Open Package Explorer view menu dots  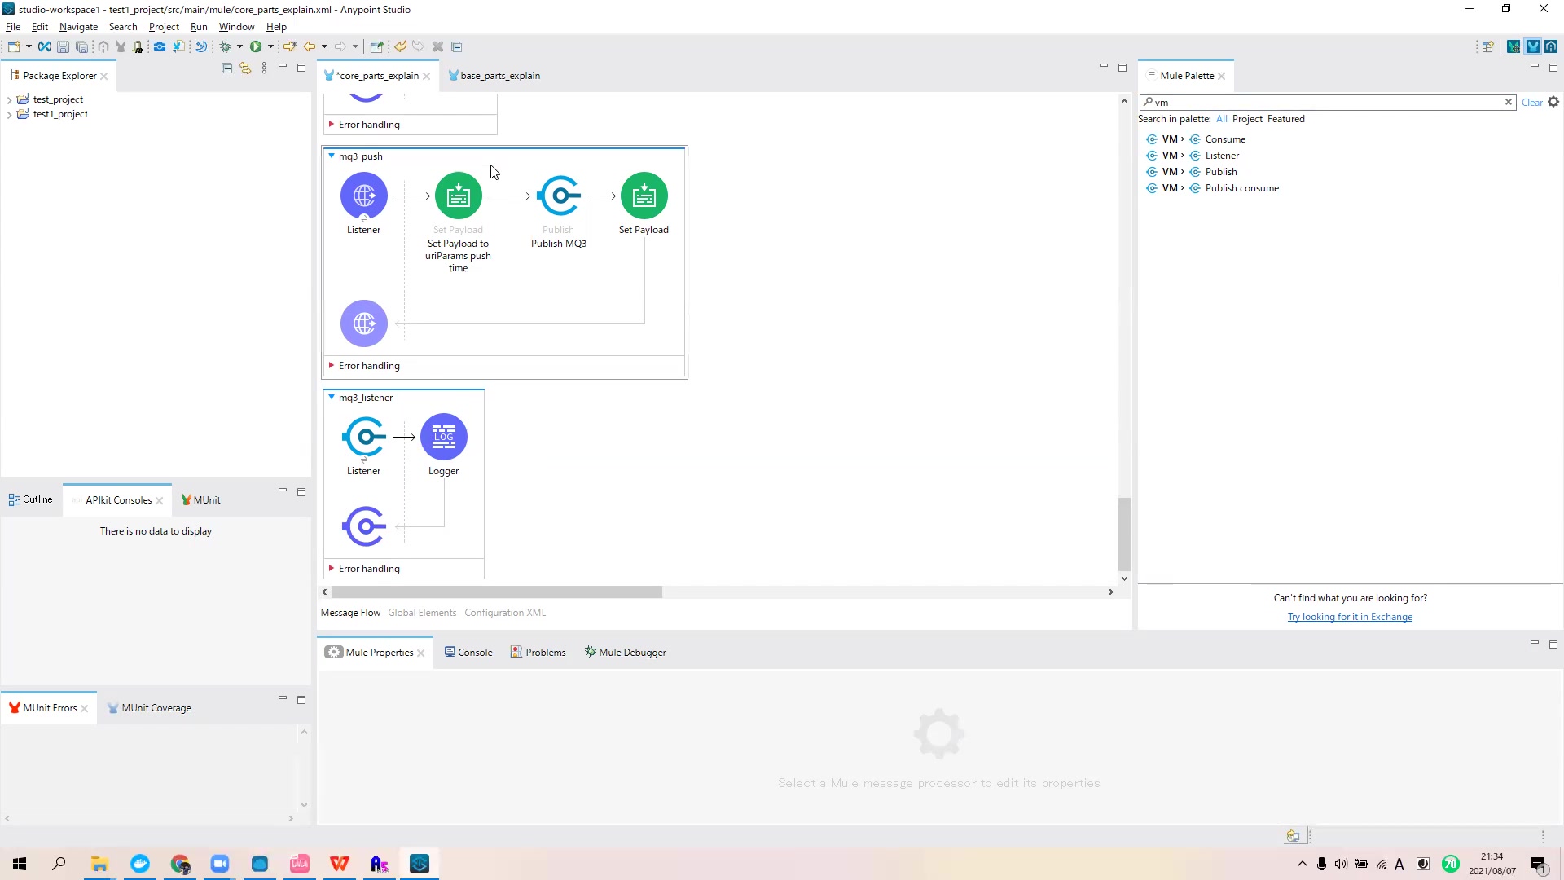point(264,68)
